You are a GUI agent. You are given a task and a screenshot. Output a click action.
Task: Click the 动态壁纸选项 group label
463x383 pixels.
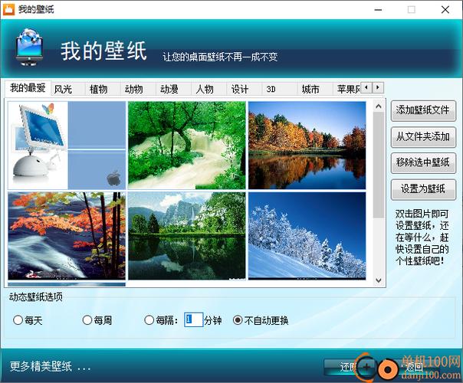pos(36,296)
